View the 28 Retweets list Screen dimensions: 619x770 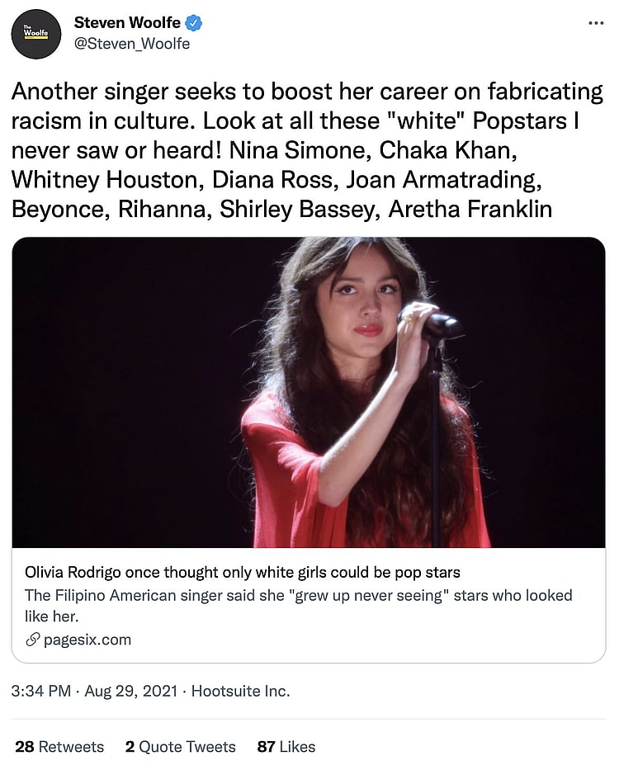coord(59,746)
